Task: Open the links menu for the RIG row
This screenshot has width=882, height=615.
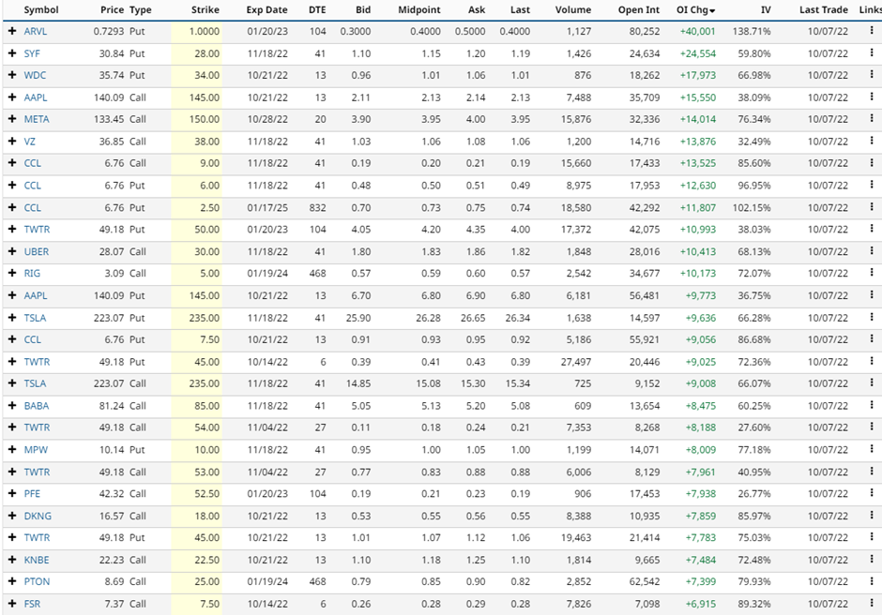Action: 872,273
